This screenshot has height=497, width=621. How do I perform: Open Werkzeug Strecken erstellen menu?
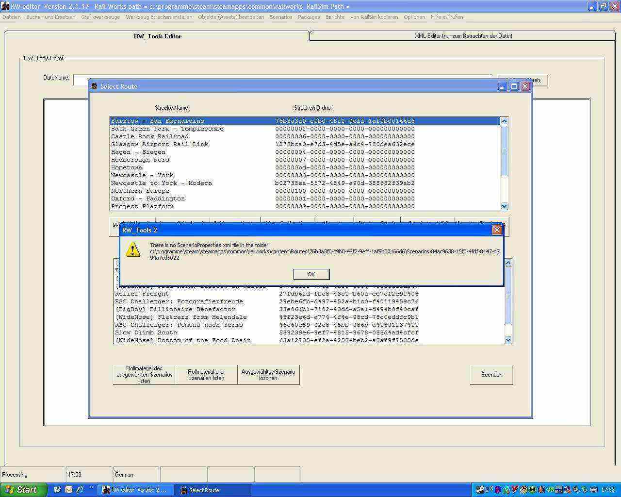tap(159, 17)
